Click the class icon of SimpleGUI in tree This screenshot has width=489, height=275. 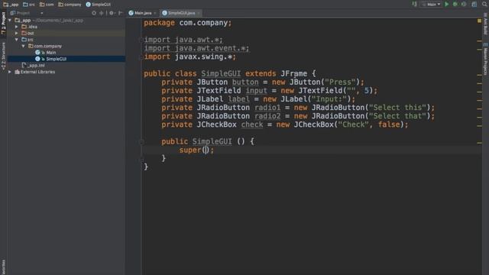pyautogui.click(x=37, y=59)
